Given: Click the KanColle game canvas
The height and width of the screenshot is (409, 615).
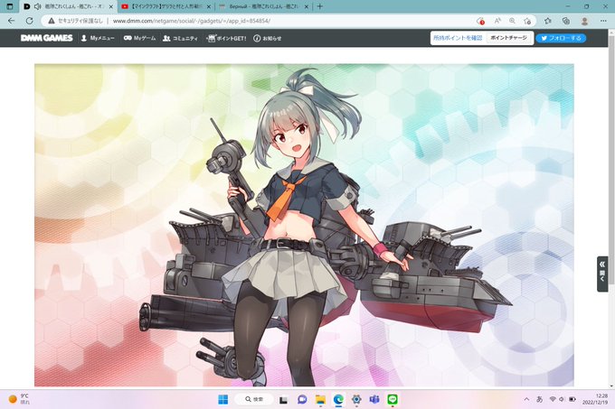Looking at the screenshot, I should [x=304, y=225].
